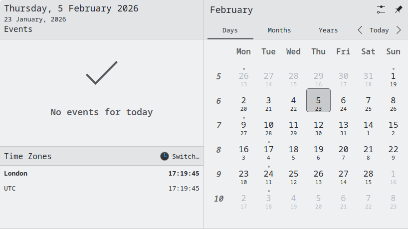This screenshot has height=229, width=408.
Task: Click the clock icon beside Switch
Action: tap(165, 156)
